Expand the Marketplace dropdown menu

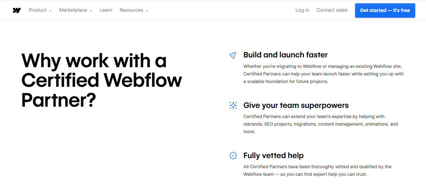[76, 10]
